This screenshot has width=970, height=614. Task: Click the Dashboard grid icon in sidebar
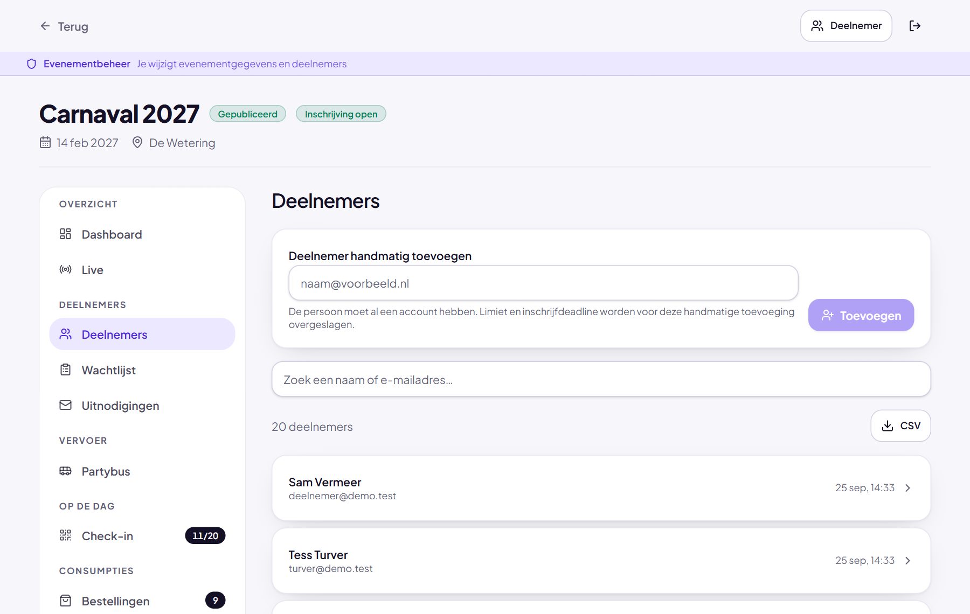65,234
